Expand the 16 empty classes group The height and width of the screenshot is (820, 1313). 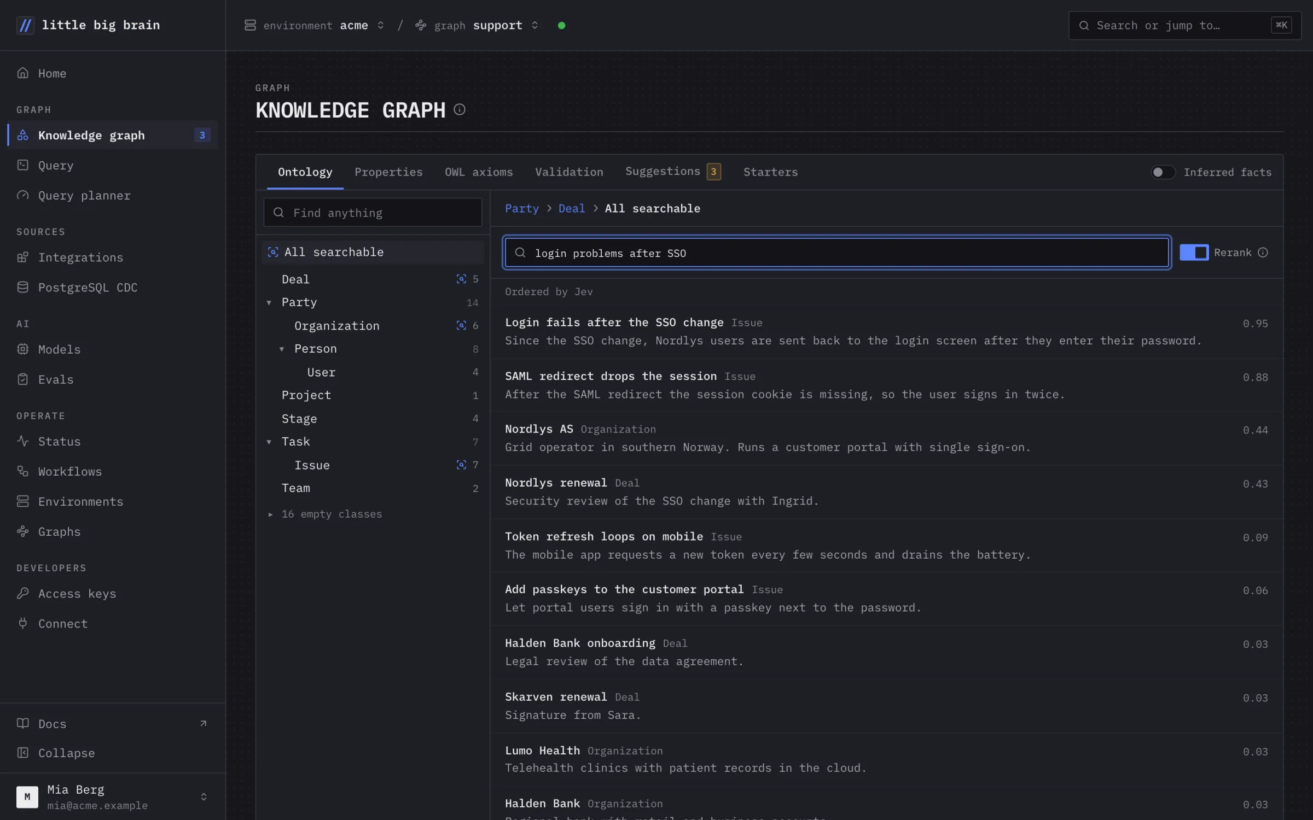click(x=325, y=514)
